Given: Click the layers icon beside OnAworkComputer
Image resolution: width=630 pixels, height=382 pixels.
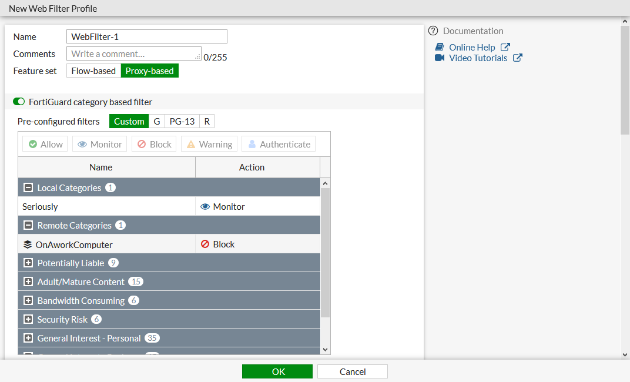Looking at the screenshot, I should [x=27, y=244].
